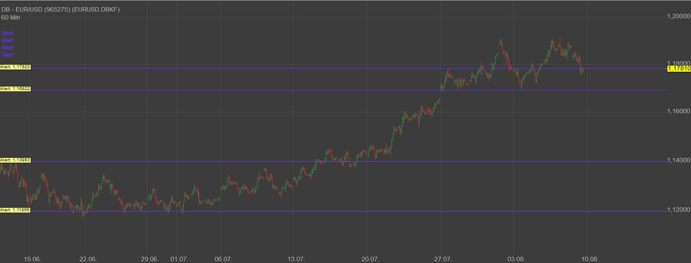
Task: Click the 06.07. date marker
Action: click(223, 259)
